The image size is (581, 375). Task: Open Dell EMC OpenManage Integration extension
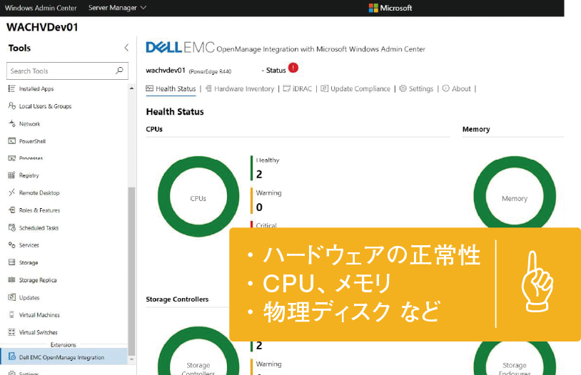[x=64, y=357]
